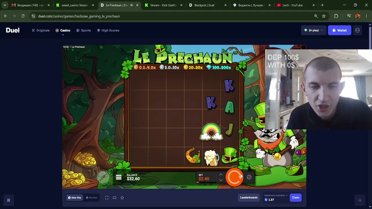
Task: Click the 5.0-10x silver coin label
Action: click(x=169, y=68)
